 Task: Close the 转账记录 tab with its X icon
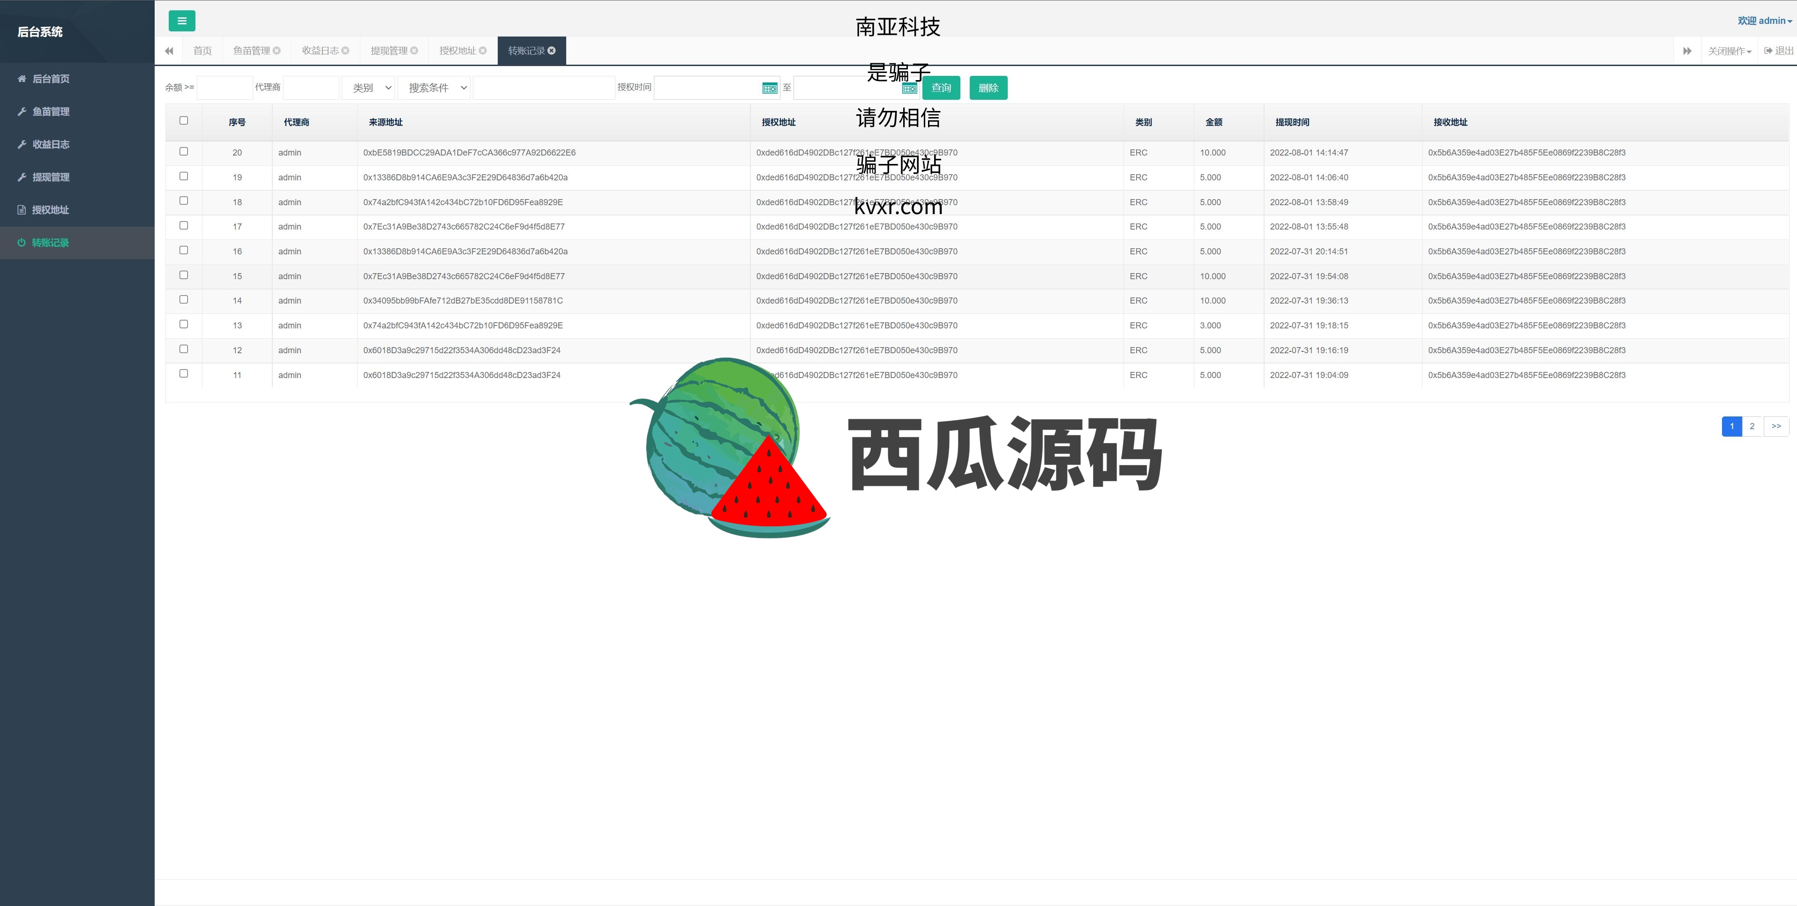click(x=552, y=50)
